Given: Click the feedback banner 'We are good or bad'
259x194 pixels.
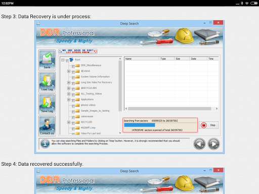Looking at the screenshot, I should click(78, 52).
